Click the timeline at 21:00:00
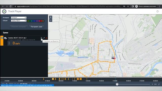The width and height of the screenshot is (162, 91). coord(142,81)
